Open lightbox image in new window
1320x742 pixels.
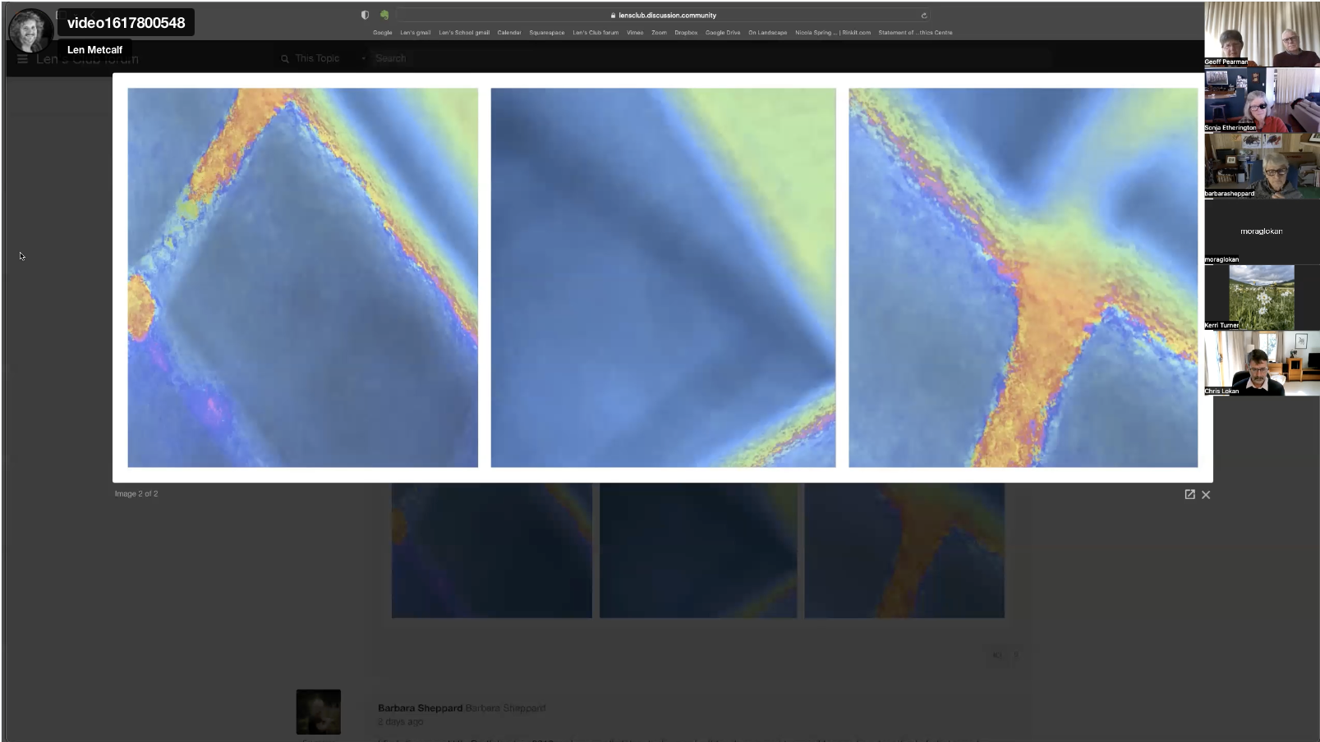pyautogui.click(x=1189, y=494)
